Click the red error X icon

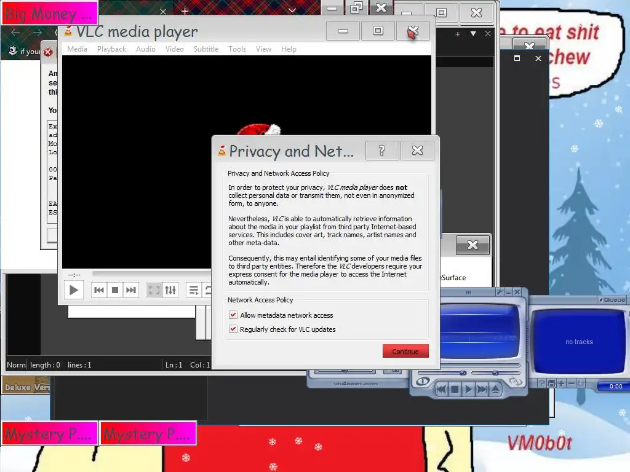[48, 52]
